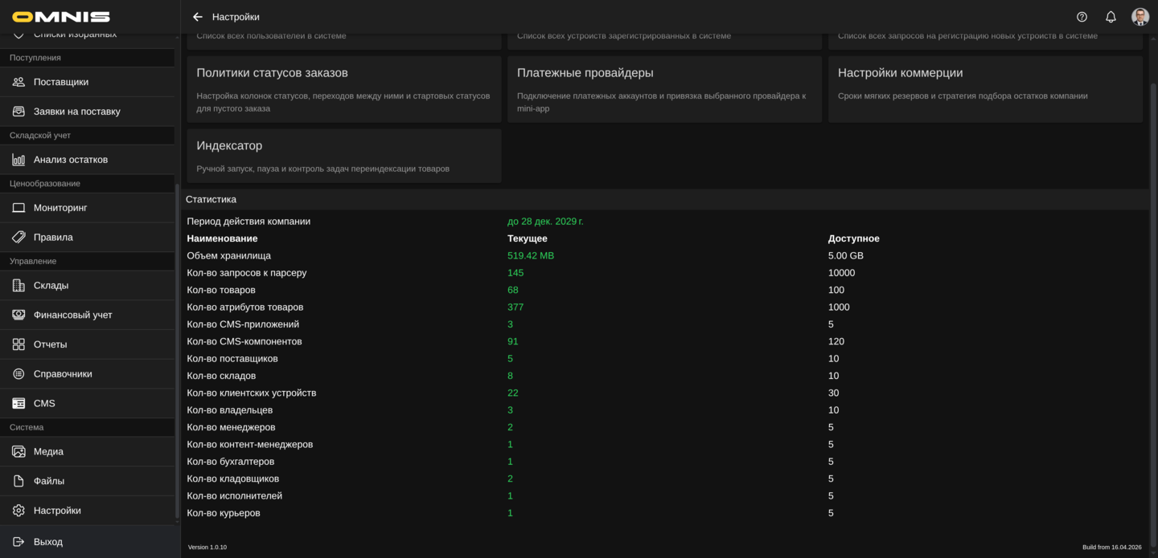1158x558 pixels.
Task: Open the Платежные провайдеры settings card
Action: pyautogui.click(x=664, y=89)
